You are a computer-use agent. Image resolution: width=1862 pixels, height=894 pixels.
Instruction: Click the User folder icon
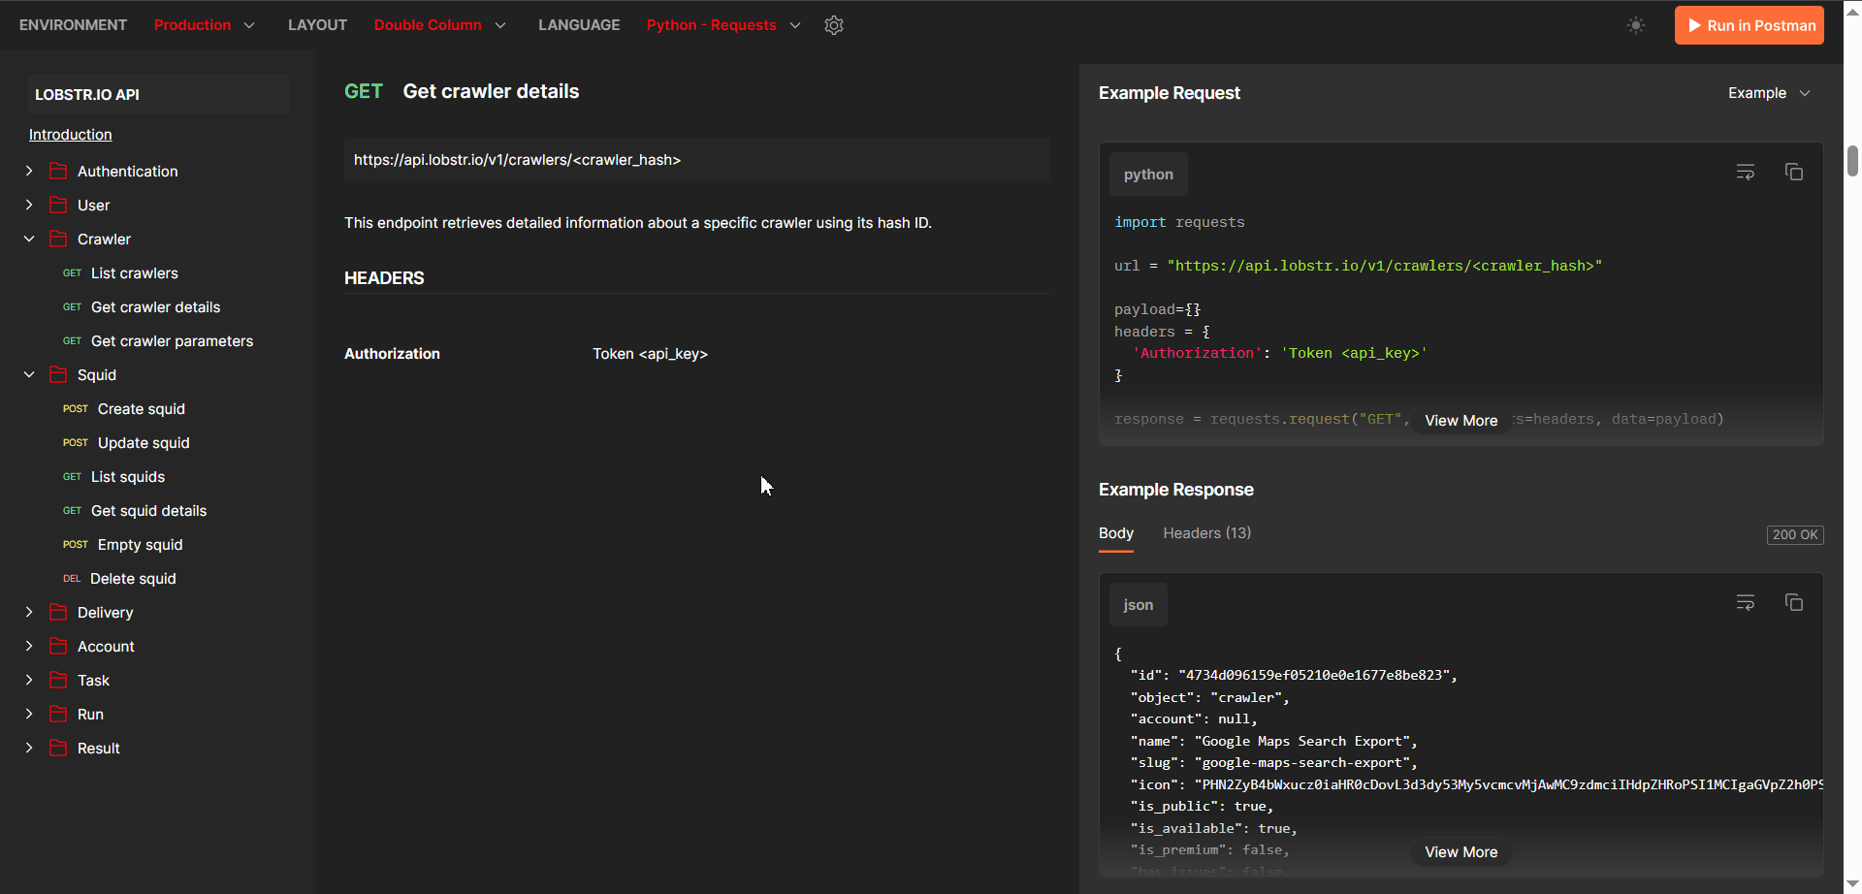click(x=58, y=205)
